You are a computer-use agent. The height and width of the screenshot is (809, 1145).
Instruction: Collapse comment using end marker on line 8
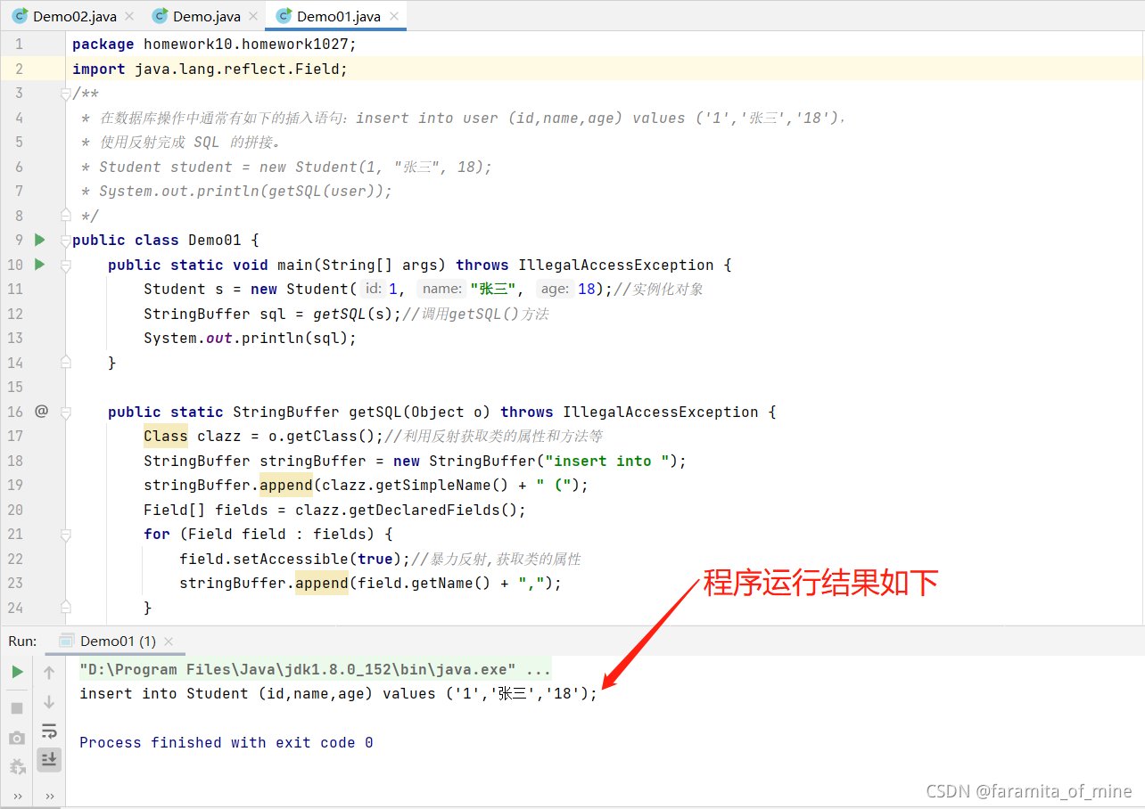[65, 215]
